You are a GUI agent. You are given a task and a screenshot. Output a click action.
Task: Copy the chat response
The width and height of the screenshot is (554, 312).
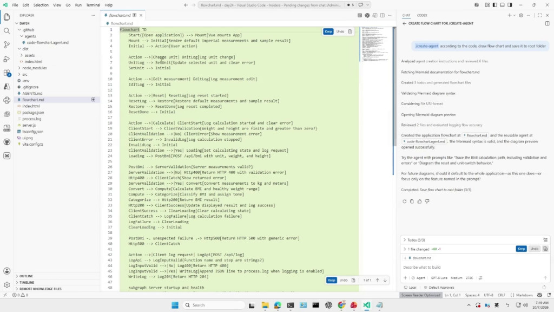412,201
